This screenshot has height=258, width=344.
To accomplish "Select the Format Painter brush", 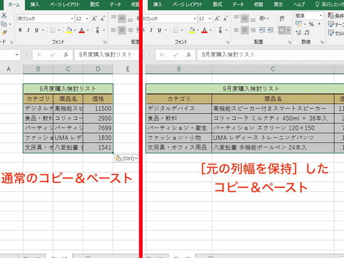I will (x=4, y=32).
